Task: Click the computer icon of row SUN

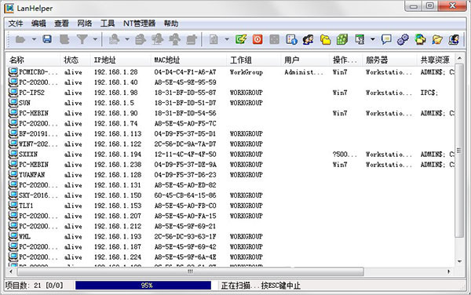Action: coord(13,102)
